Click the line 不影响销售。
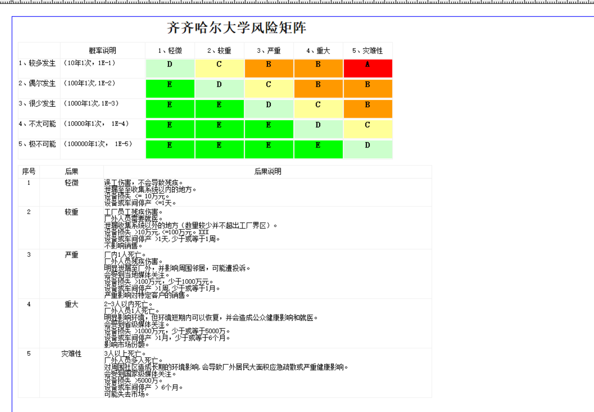Image resolution: width=594 pixels, height=412 pixels. [124, 246]
